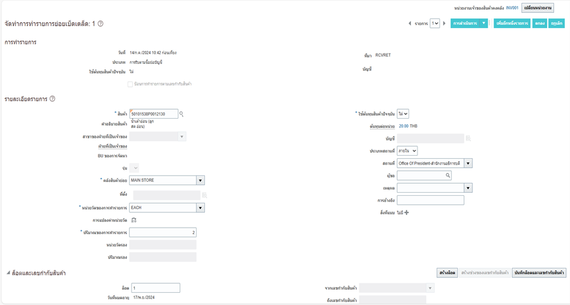Click the 20.00 unit cost link
The height and width of the screenshot is (305, 570).
(403, 126)
